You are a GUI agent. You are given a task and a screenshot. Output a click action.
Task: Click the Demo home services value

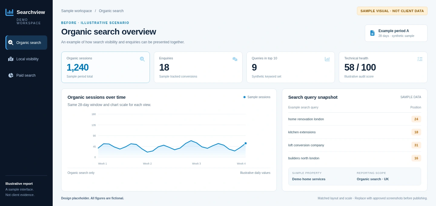point(309,179)
